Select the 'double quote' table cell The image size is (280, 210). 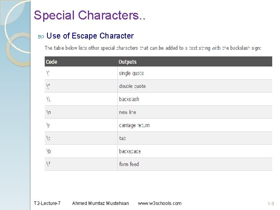tap(132, 86)
